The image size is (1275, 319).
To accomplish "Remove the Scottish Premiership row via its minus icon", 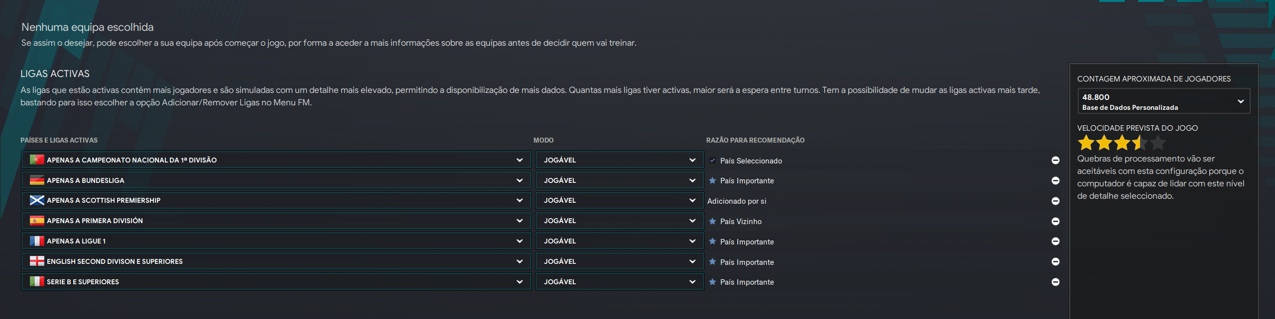I will pos(1055,201).
